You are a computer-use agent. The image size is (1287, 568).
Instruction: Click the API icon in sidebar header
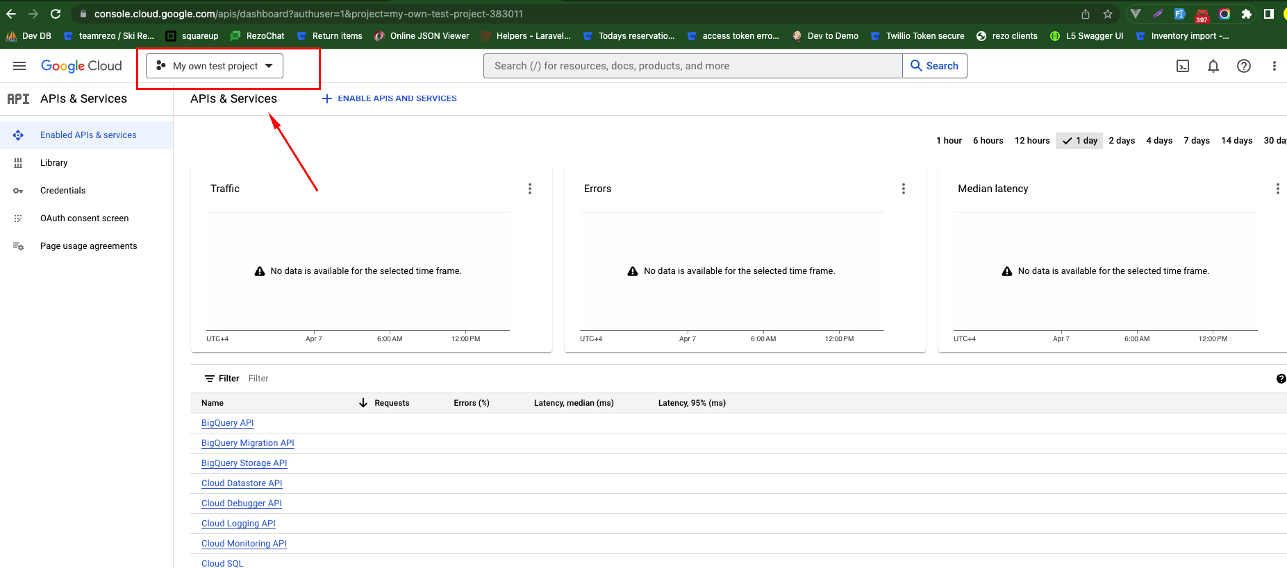click(x=18, y=98)
